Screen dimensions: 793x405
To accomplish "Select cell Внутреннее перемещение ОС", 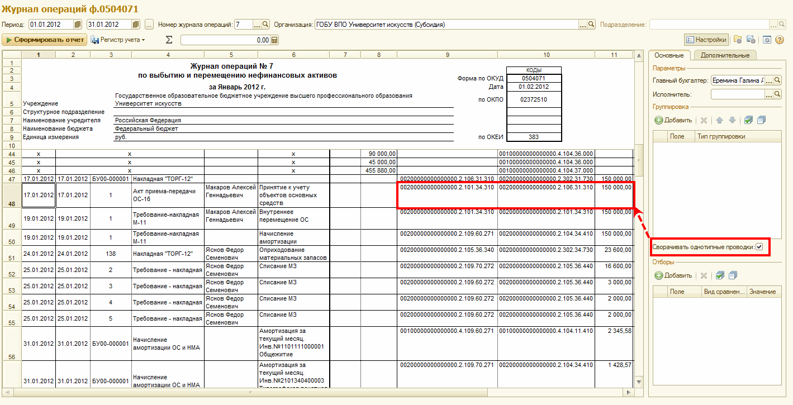I will coord(294,218).
